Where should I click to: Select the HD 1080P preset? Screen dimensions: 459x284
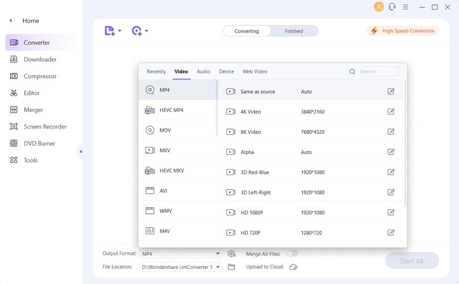(252, 213)
